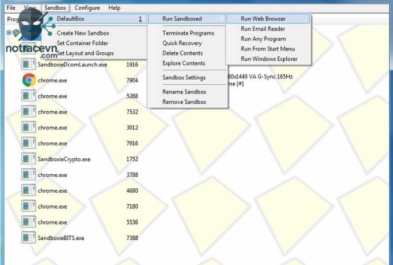
Task: Click the Chrome logo icon for PID 7904
Action: [x=29, y=80]
